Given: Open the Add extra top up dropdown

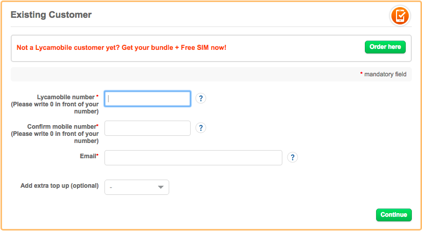Looking at the screenshot, I should pyautogui.click(x=137, y=187).
